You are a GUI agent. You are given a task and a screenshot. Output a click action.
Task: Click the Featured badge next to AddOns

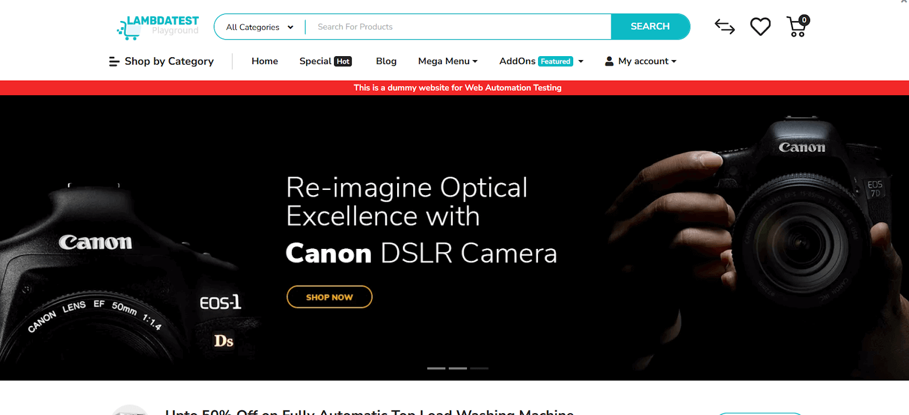coord(556,61)
